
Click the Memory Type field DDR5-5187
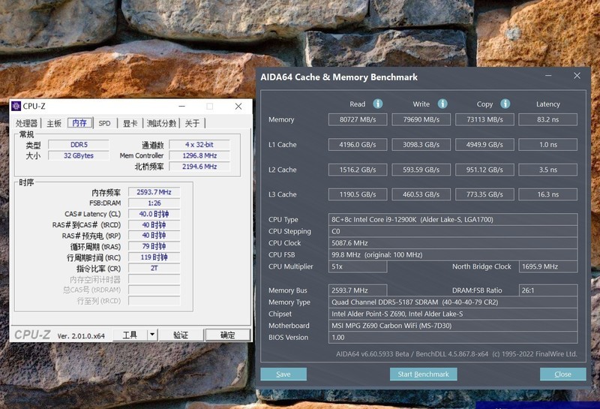tap(453, 302)
